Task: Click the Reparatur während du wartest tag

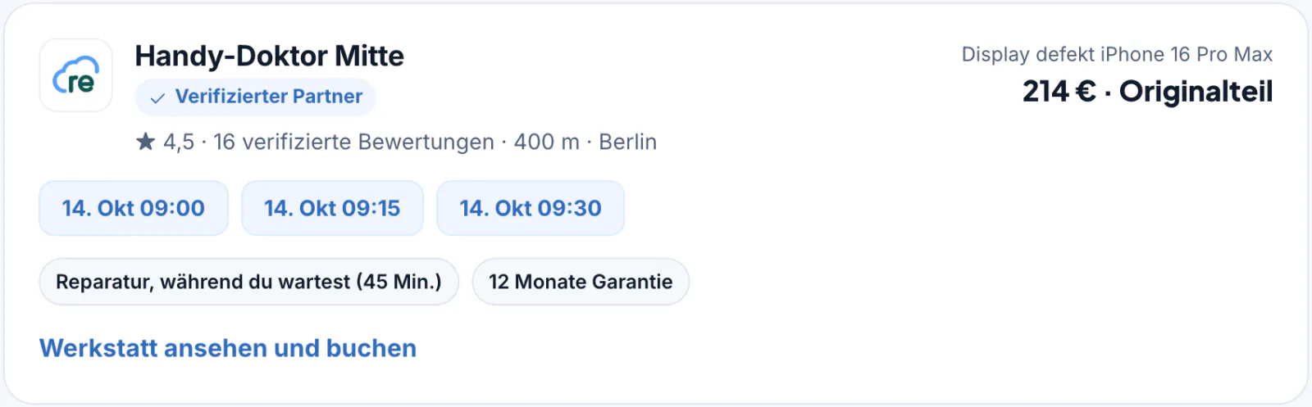Action: point(248,282)
